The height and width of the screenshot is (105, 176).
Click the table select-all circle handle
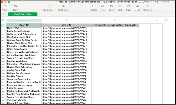coord(3,20)
